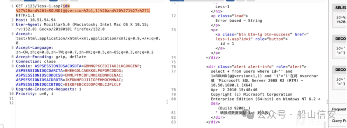The width and height of the screenshot is (347, 128).
Task: Click the closing </dir> tag on line 82
Action: 218,117
